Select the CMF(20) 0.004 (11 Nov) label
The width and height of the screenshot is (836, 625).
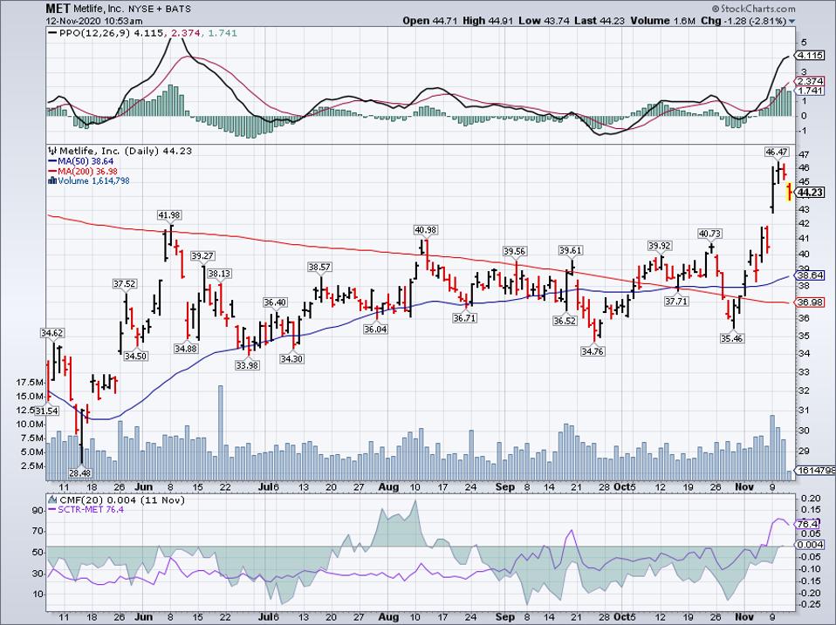122,499
